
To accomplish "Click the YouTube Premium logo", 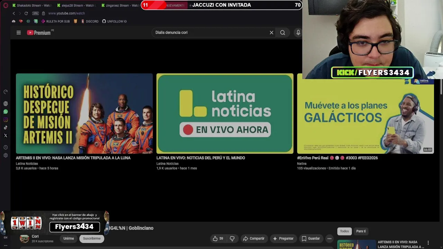I will pos(39,33).
